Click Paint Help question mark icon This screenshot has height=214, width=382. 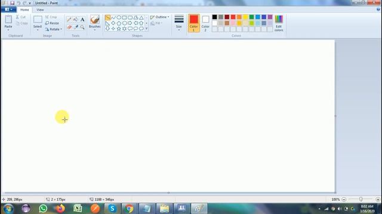378,10
